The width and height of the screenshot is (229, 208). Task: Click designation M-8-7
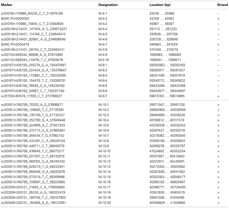(103, 96)
